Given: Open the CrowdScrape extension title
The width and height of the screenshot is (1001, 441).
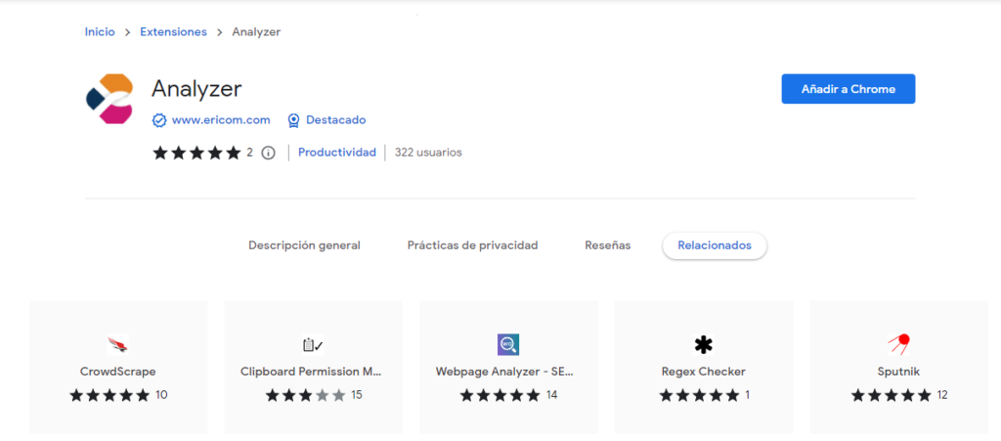Looking at the screenshot, I should (118, 372).
